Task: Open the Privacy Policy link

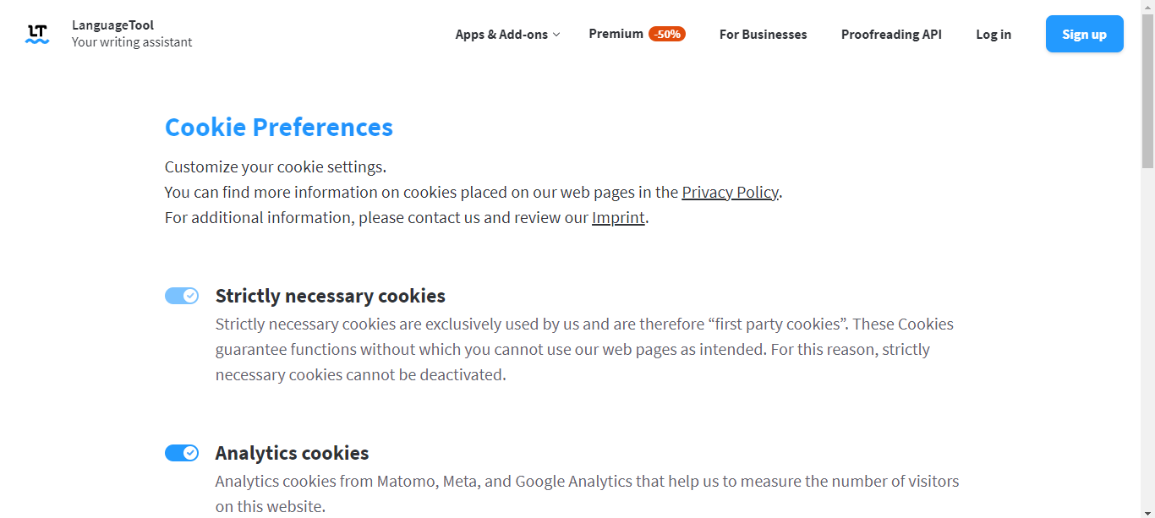Action: (x=730, y=192)
